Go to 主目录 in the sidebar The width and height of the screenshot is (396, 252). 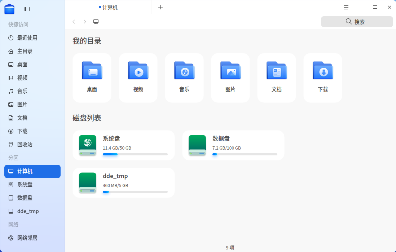(x=32, y=51)
